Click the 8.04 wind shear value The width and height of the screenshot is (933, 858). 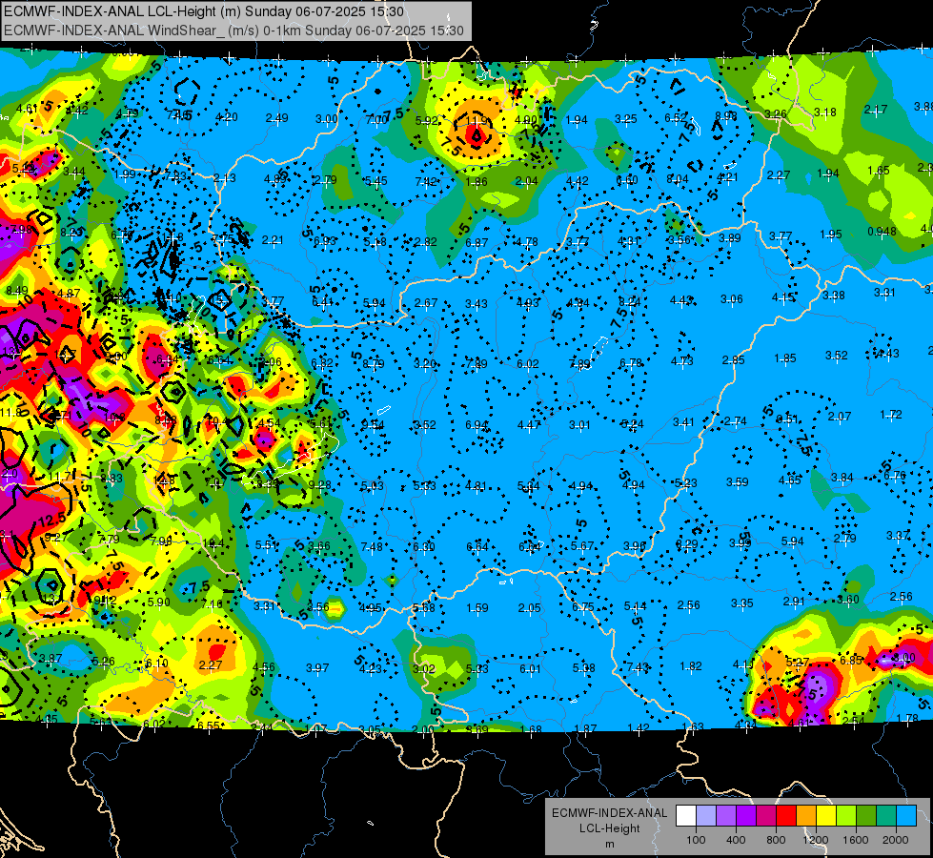pos(678,179)
